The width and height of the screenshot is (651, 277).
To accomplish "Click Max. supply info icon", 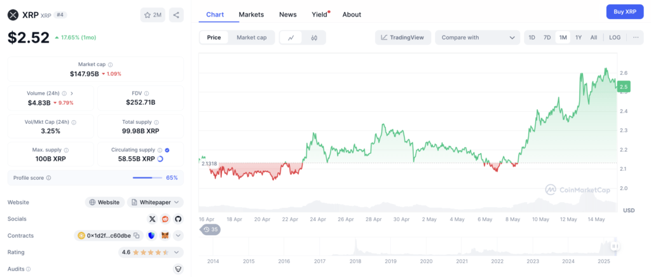I will [66, 150].
